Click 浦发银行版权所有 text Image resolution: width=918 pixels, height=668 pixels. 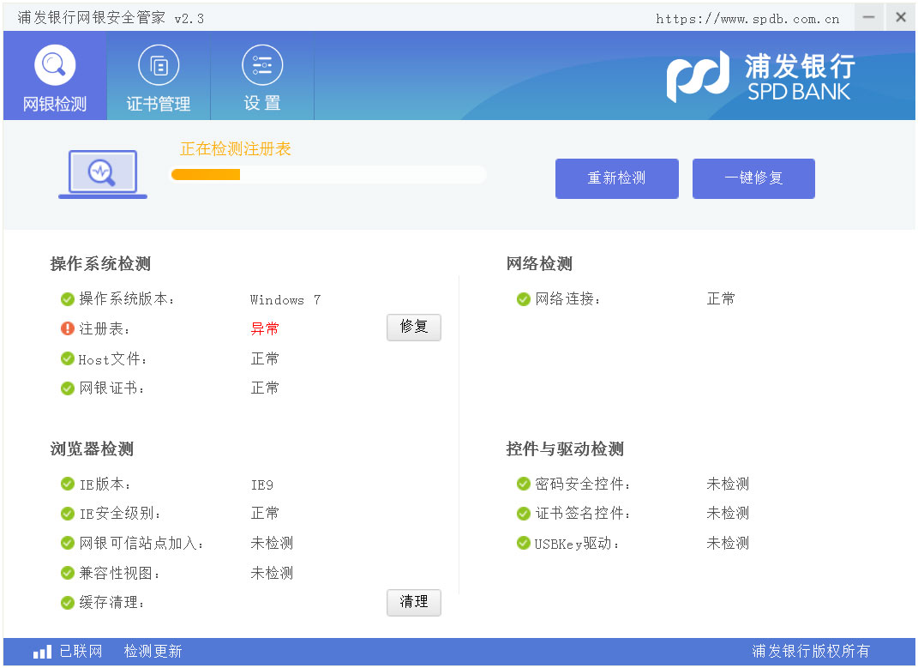coord(811,652)
